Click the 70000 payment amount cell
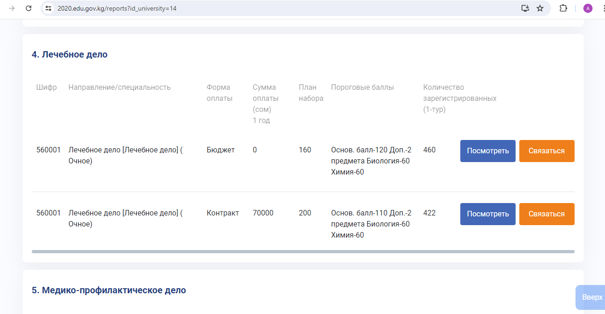The width and height of the screenshot is (605, 314). (263, 213)
